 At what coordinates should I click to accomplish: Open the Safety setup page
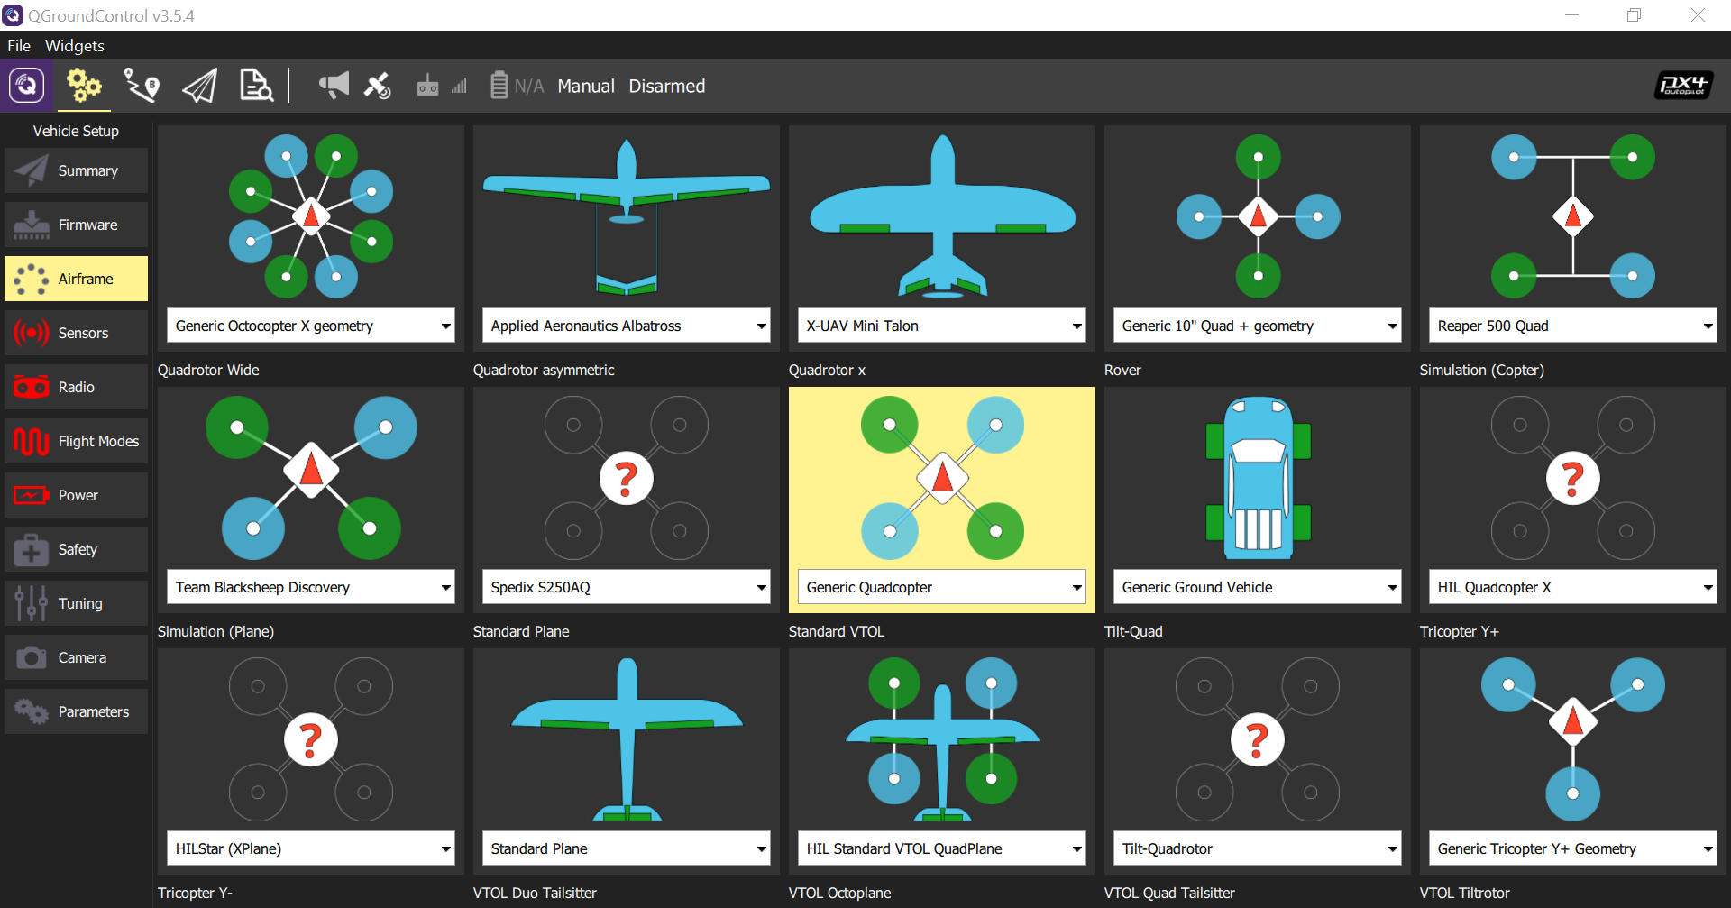click(x=76, y=549)
